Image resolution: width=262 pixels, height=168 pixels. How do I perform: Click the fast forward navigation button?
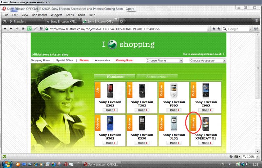pos(23,29)
